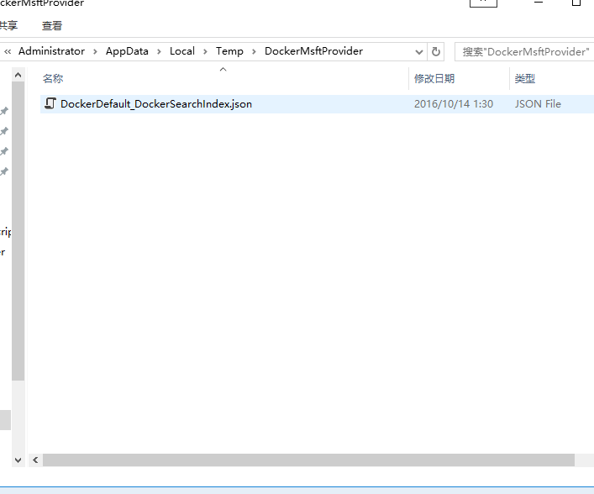Select DockerDefault_DockerSearchIndex.json file
Viewport: 594px width, 494px height.
click(156, 104)
